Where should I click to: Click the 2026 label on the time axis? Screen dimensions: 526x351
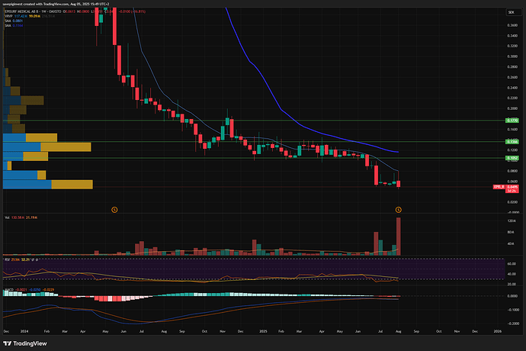[x=498, y=331]
